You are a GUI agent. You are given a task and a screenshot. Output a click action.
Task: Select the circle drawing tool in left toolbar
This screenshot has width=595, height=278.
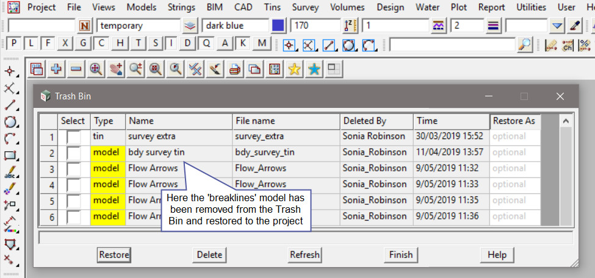tap(10, 122)
